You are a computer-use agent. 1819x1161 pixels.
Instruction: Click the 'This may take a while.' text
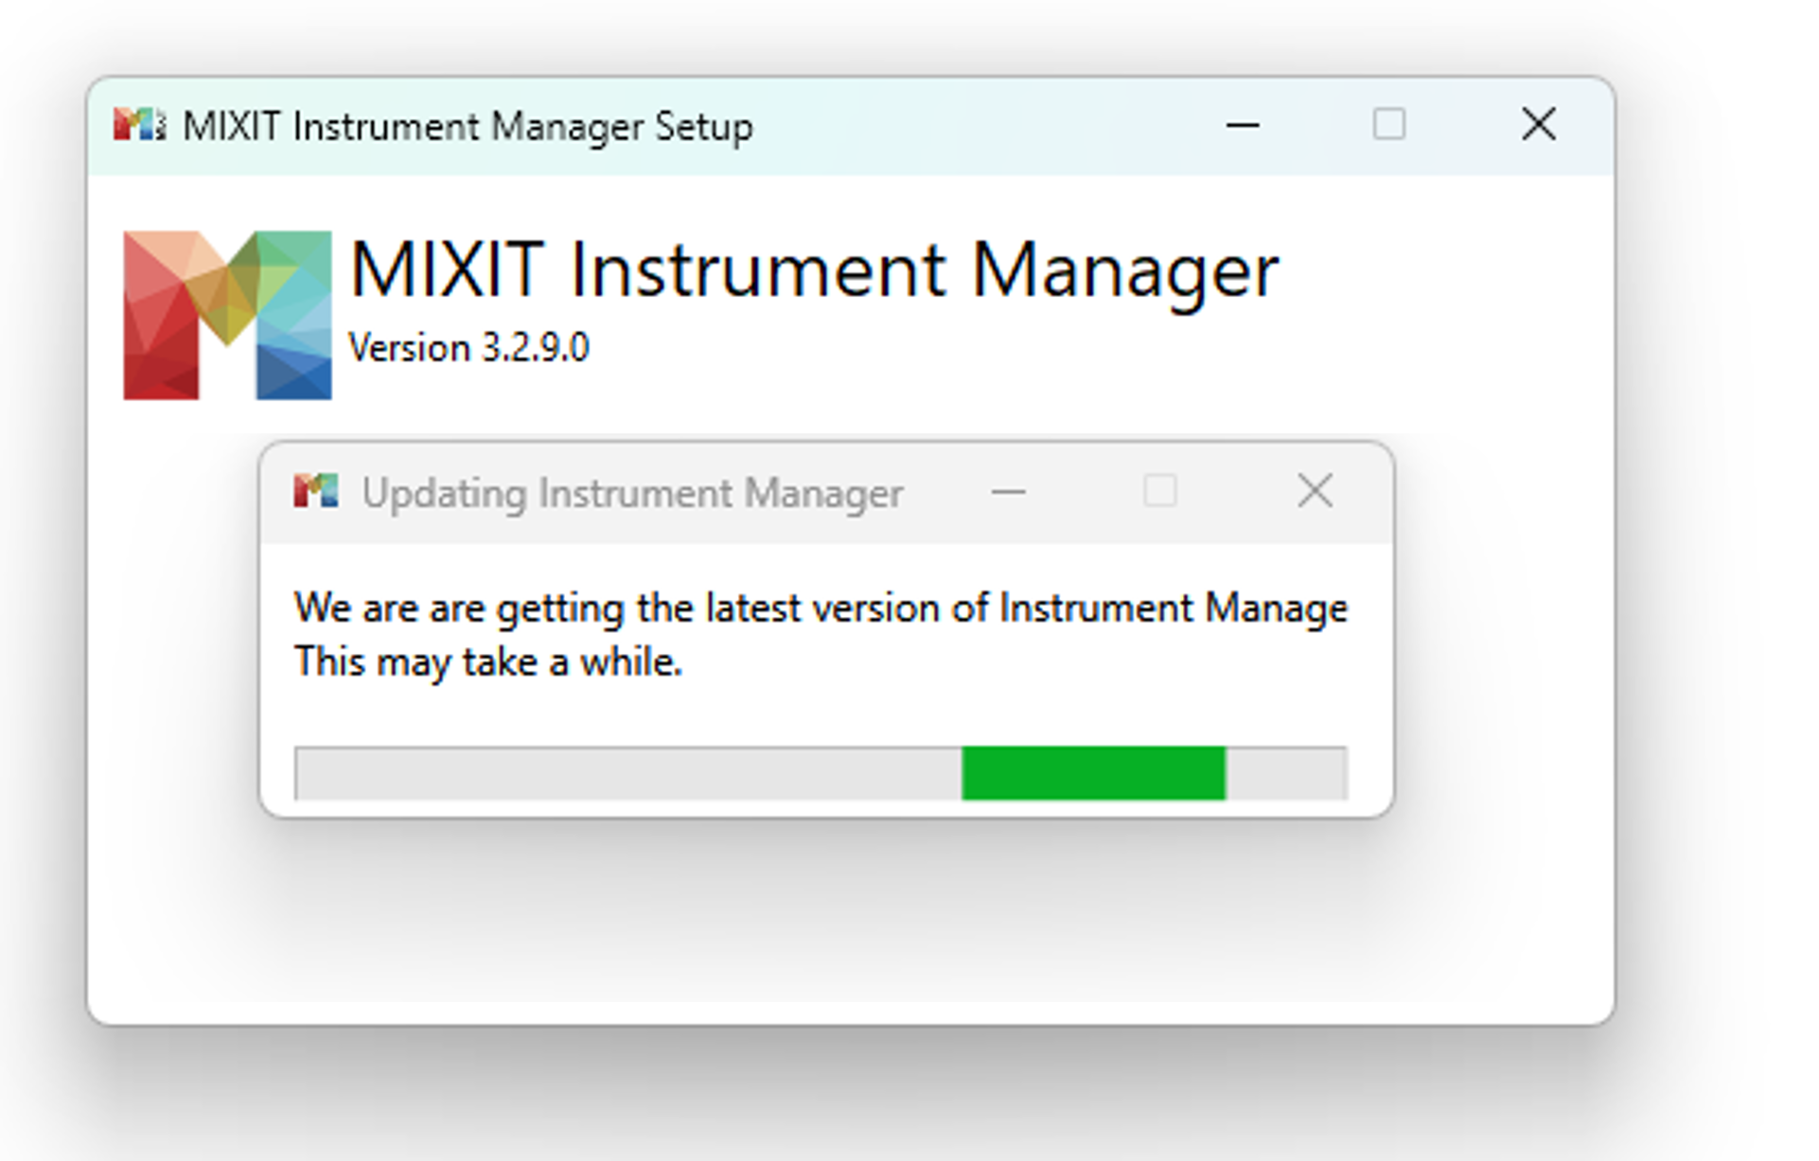point(487,662)
